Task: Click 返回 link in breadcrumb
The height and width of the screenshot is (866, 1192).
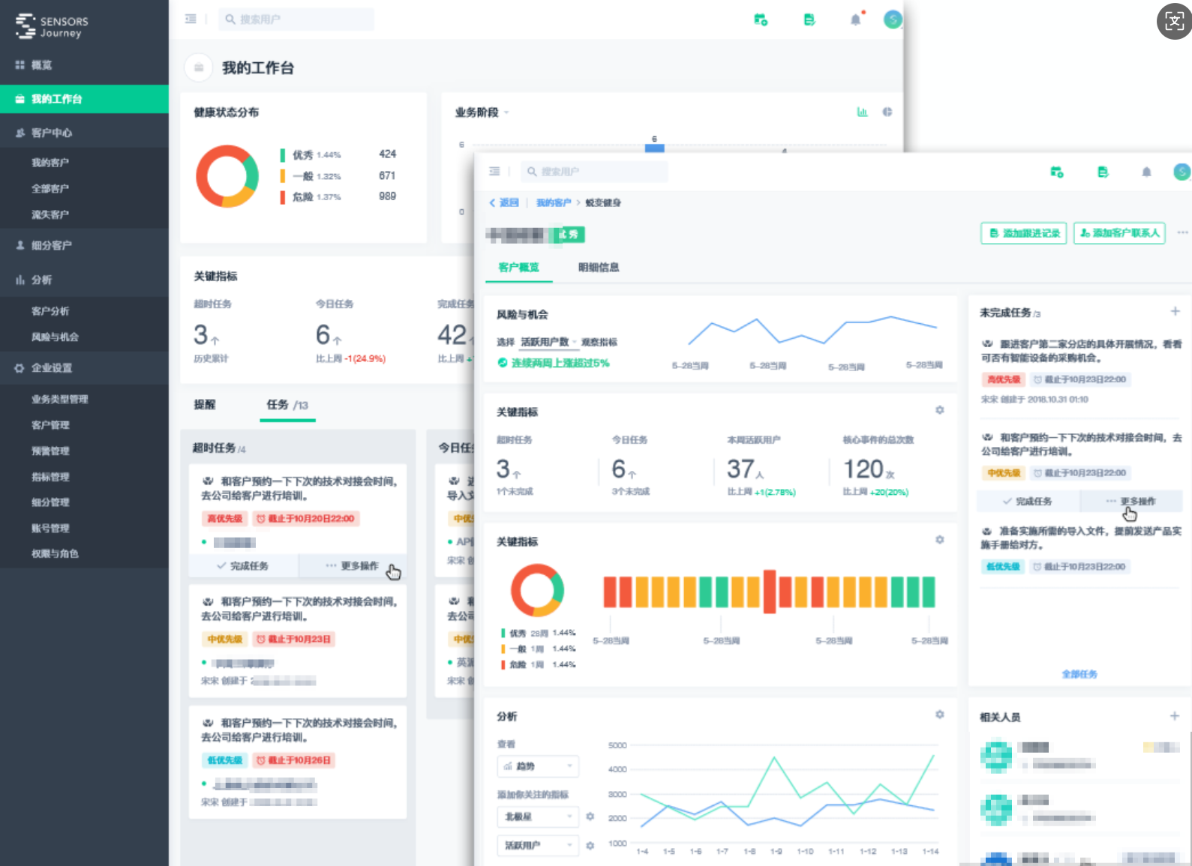Action: click(504, 202)
